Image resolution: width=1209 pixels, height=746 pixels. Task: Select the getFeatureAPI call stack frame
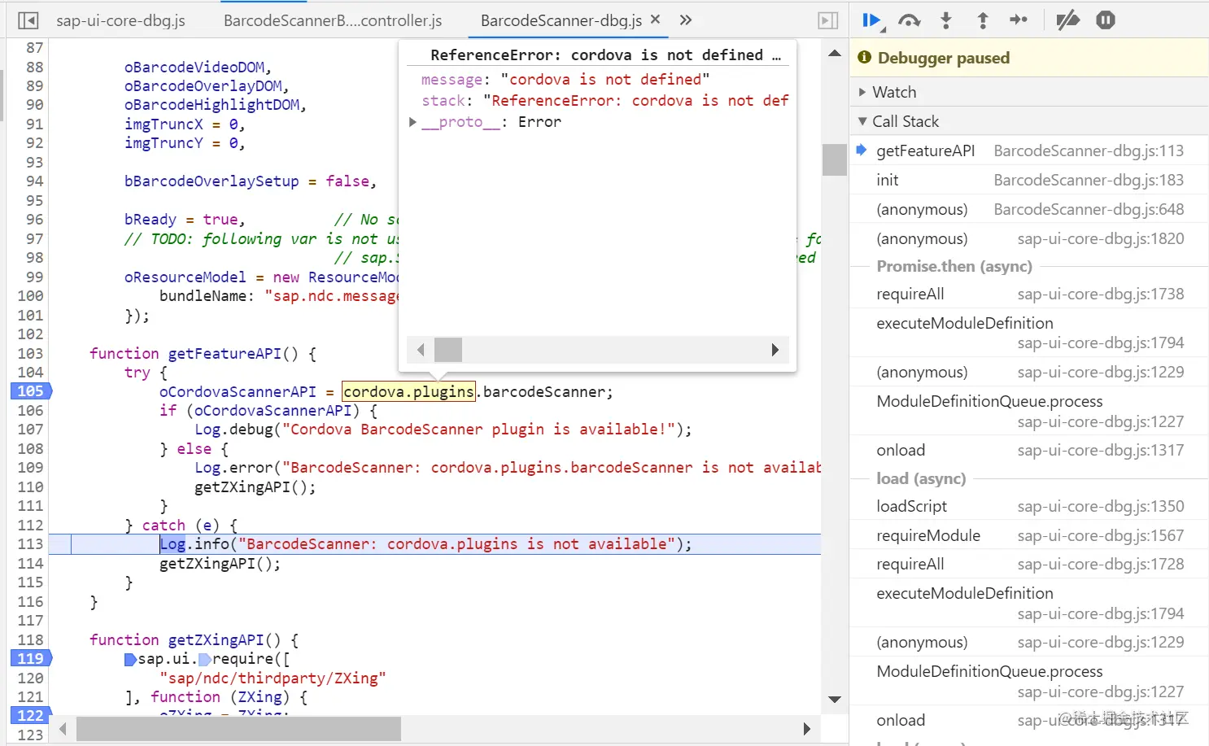click(x=1029, y=151)
